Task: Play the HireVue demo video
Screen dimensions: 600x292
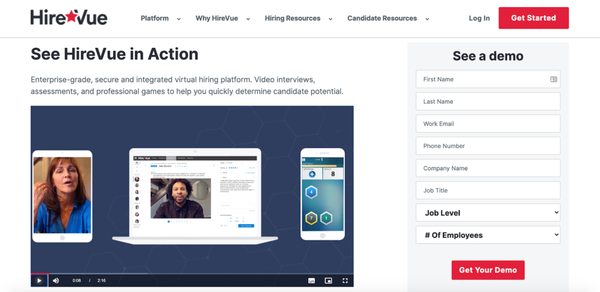Action: pos(39,280)
